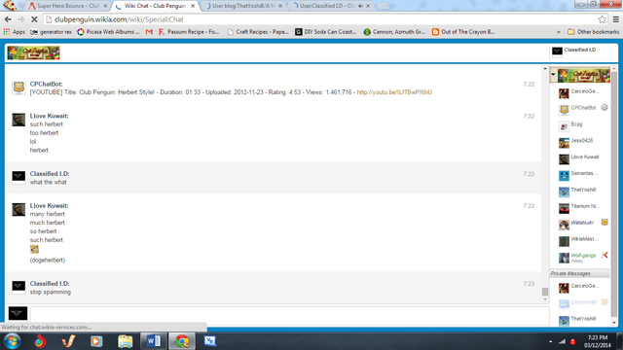Click the user list scrollbar
The width and height of the screenshot is (623, 350).
[614, 194]
